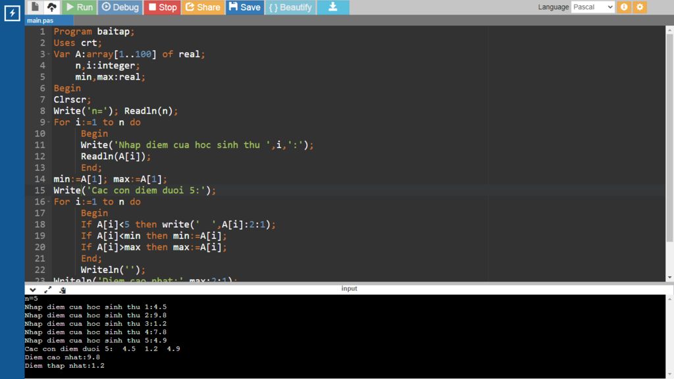Save the current project
The image size is (674, 379).
(245, 7)
